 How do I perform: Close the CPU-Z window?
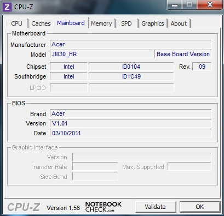pos(210,5)
